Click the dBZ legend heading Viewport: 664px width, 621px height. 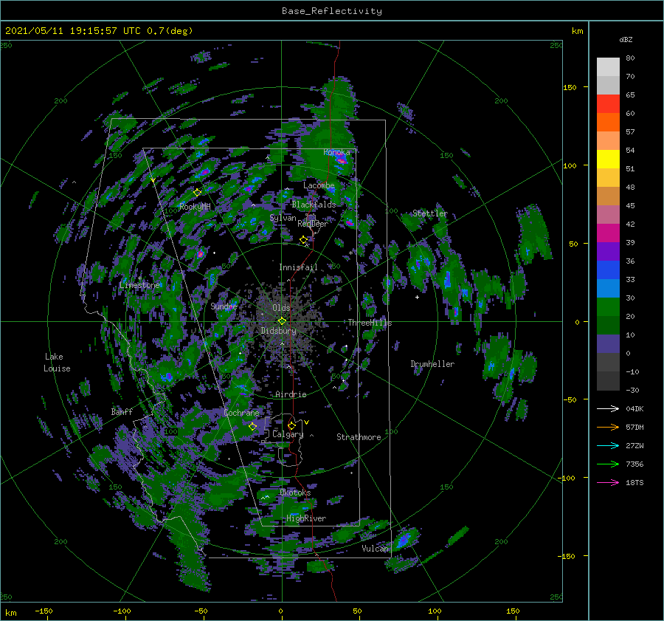626,39
